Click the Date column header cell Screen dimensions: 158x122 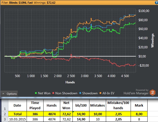click(x=17, y=105)
